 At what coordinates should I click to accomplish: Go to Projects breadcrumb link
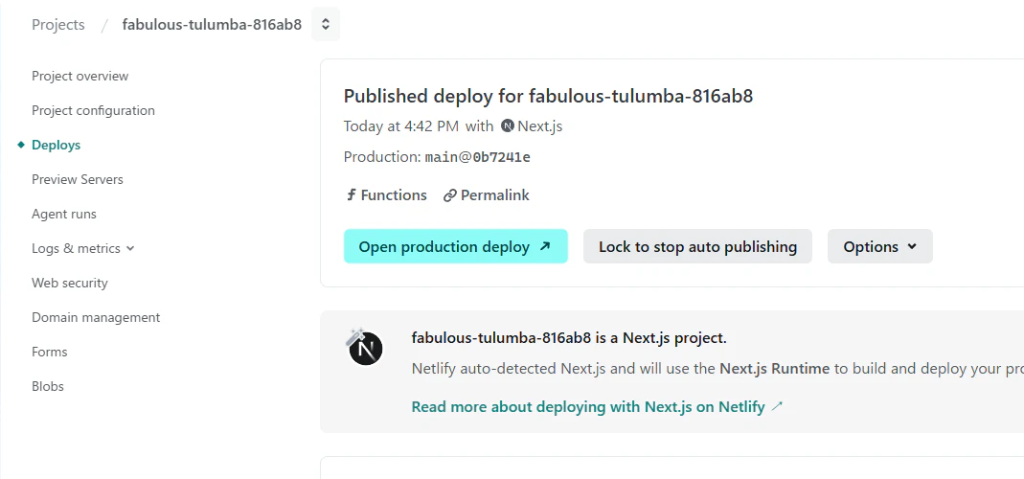[x=58, y=25]
